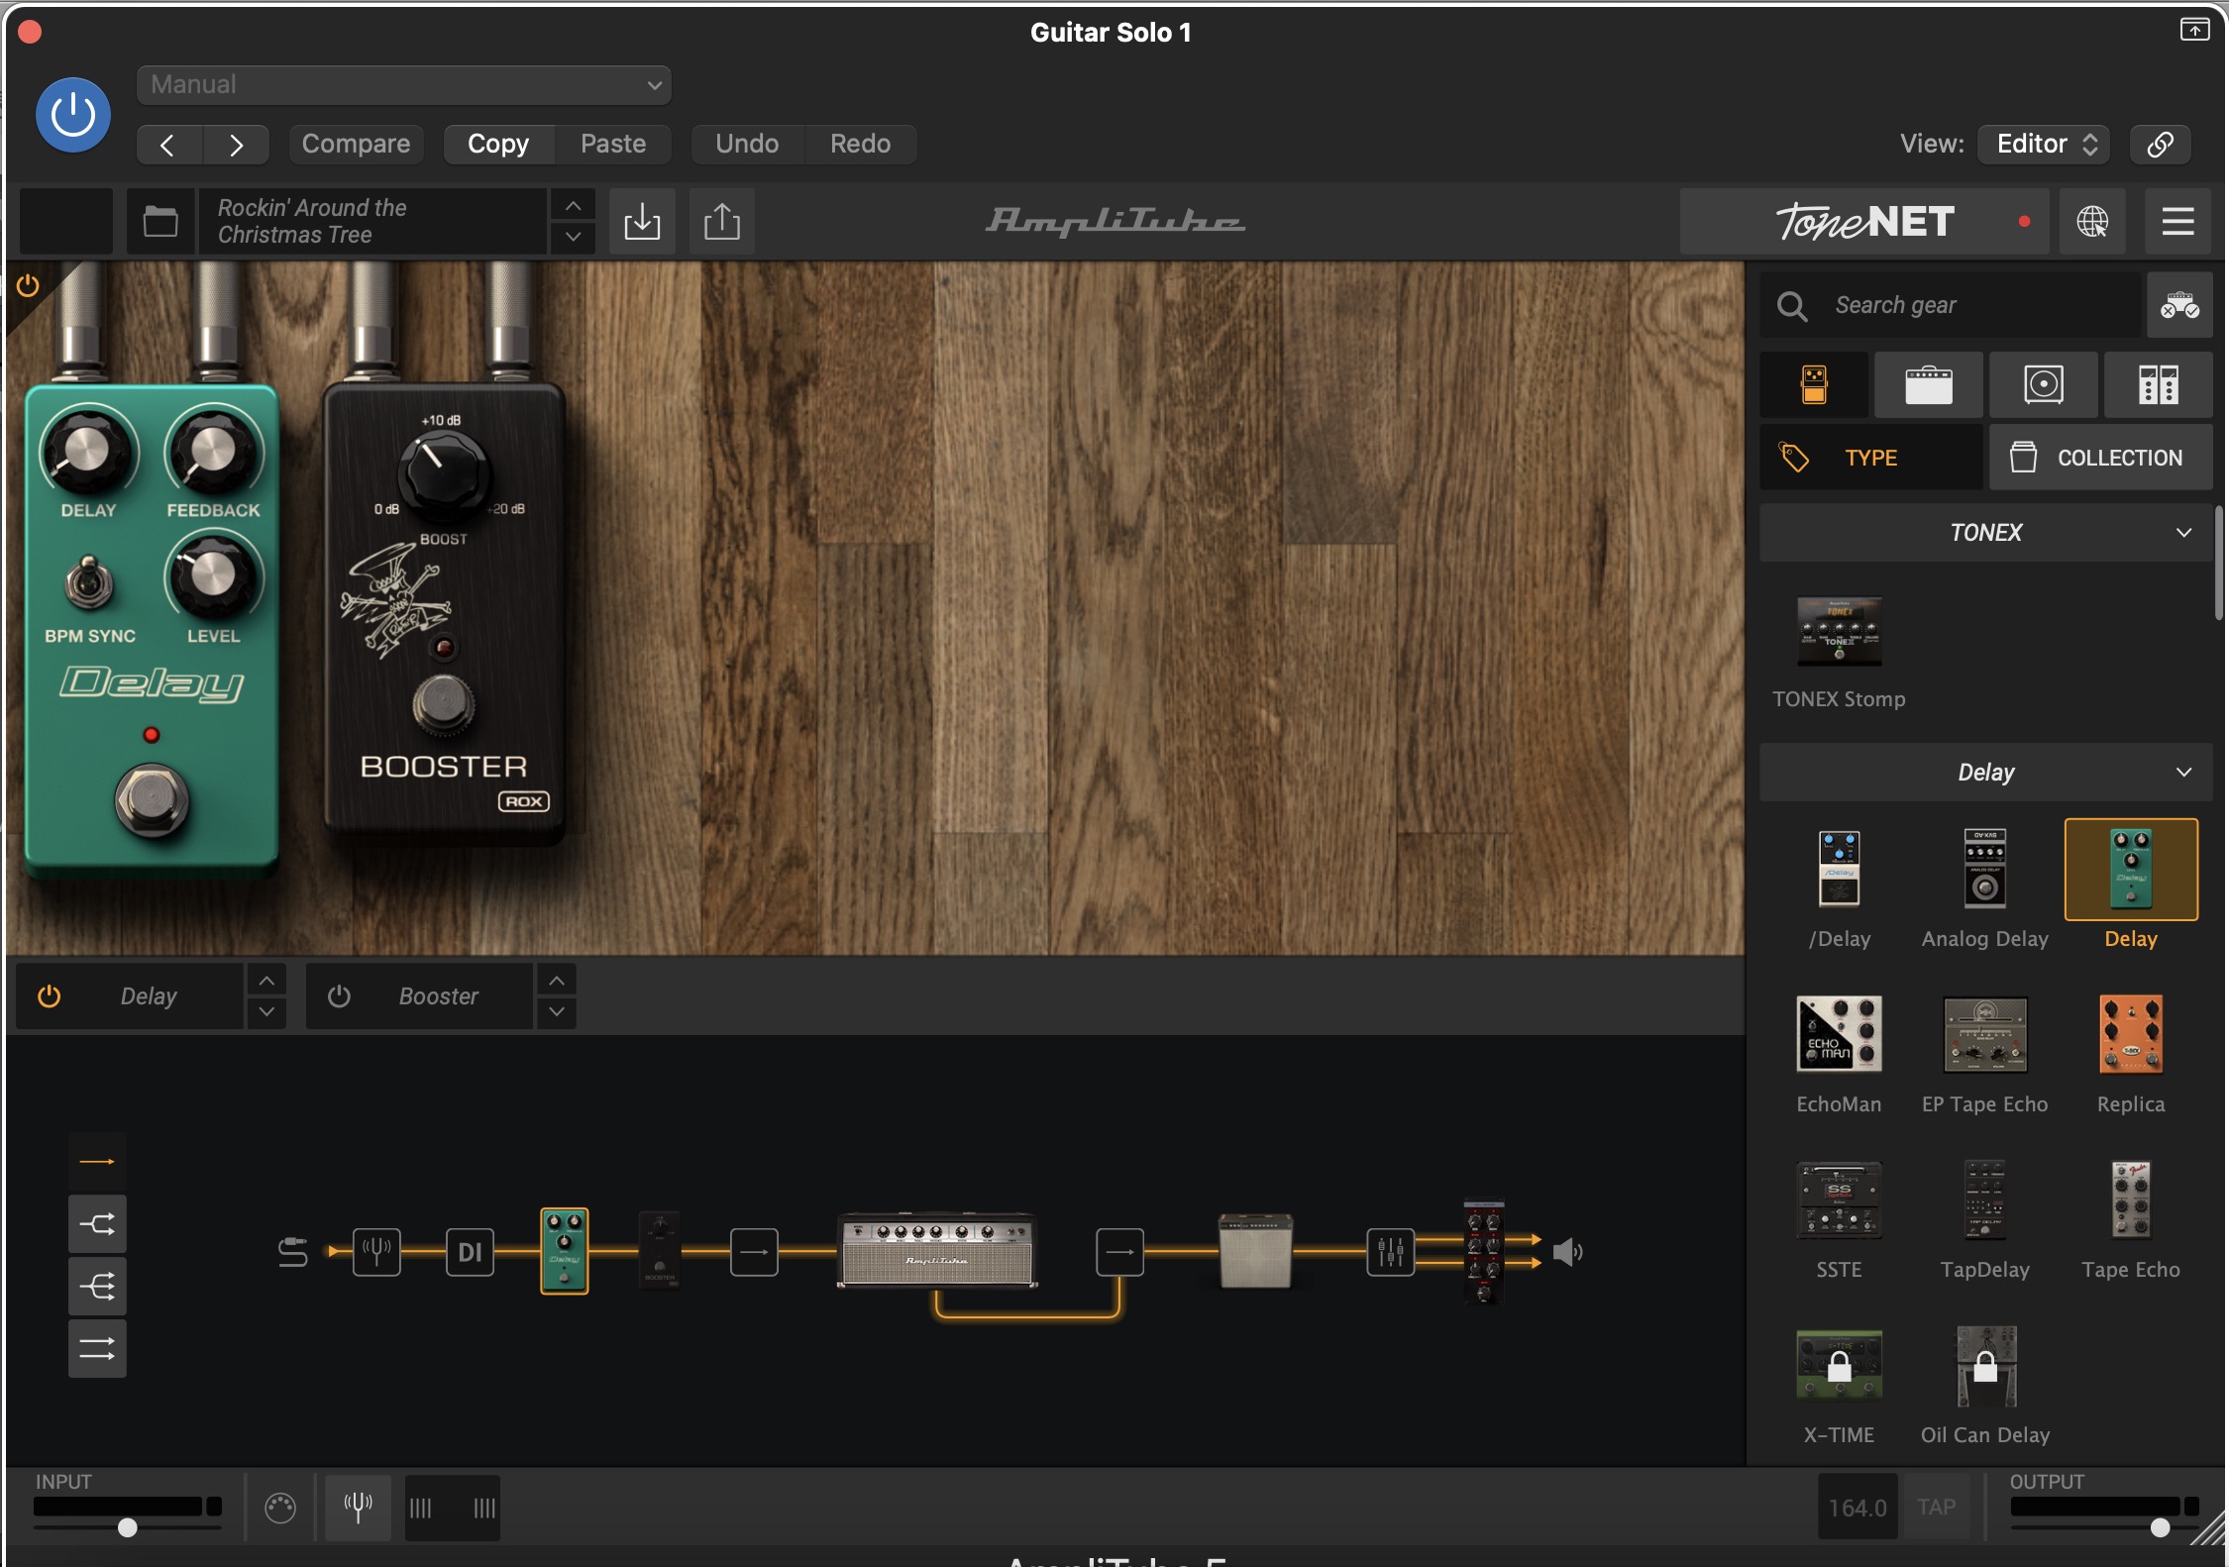This screenshot has height=1567, width=2229.
Task: Click the Delay pedal footswitch
Action: click(152, 799)
